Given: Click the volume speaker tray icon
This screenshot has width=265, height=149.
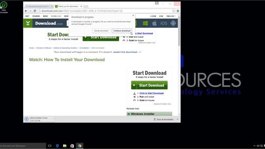Looking at the screenshot, I should (258, 146).
